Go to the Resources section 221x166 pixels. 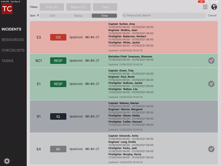coord(13,40)
